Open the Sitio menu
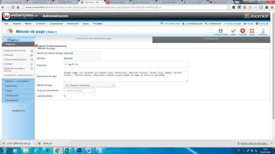Image resolution: width=275 pixels, height=154 pixels. (6, 24)
